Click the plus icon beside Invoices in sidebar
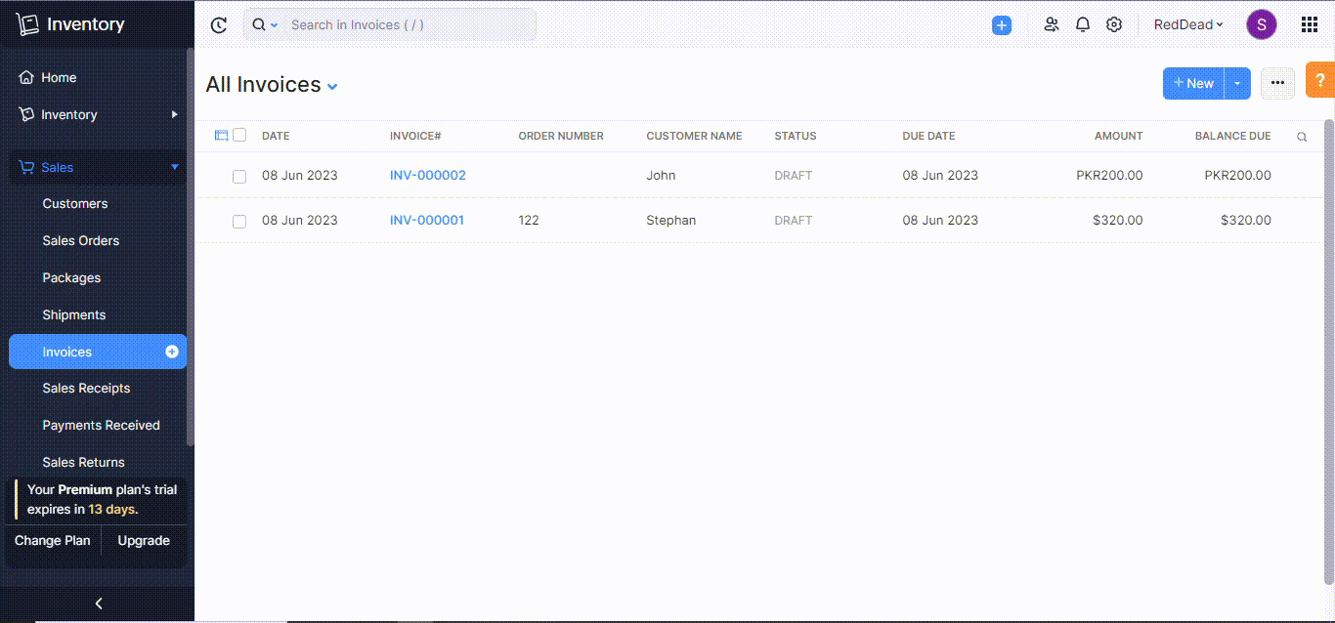 pyautogui.click(x=172, y=351)
